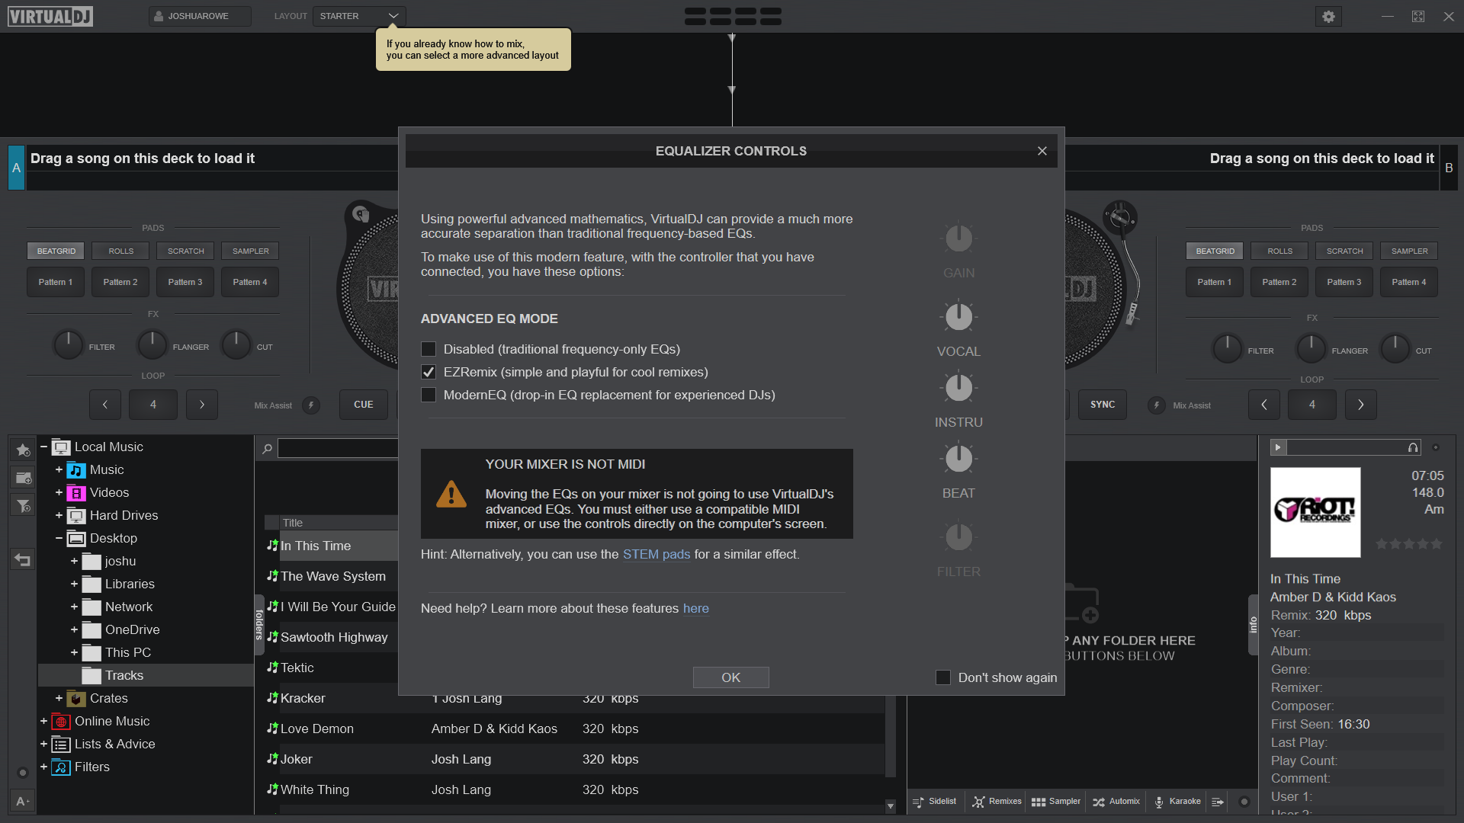Click the VOCAL knob in dialog

958,316
